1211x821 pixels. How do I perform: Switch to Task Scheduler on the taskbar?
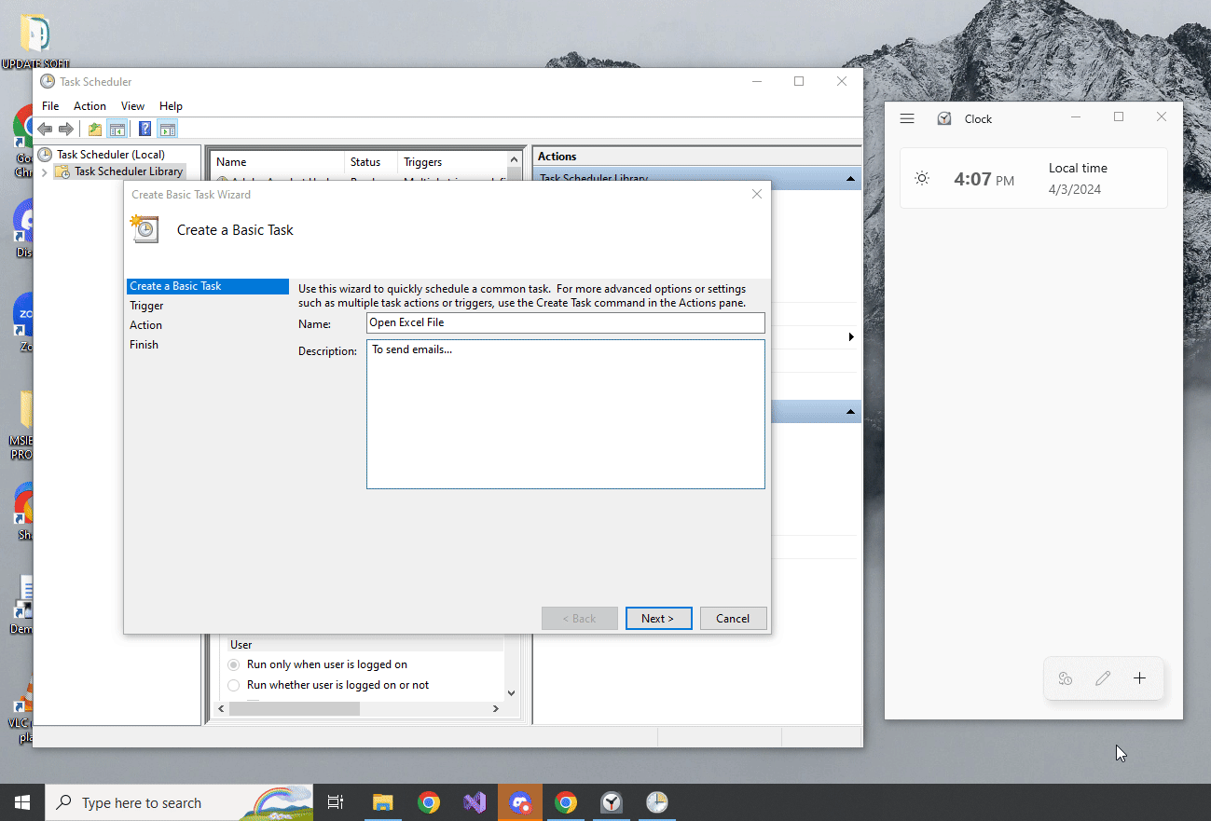[657, 802]
